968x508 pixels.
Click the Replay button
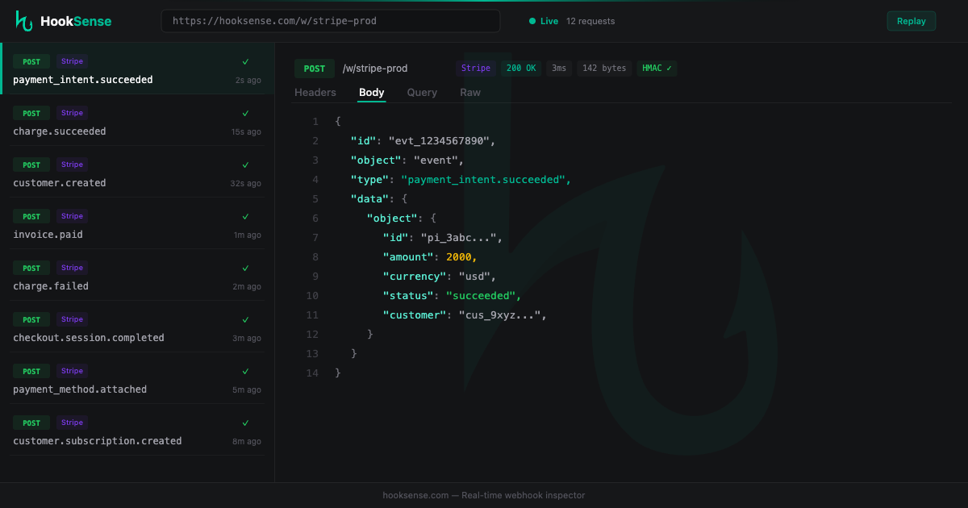click(x=911, y=20)
